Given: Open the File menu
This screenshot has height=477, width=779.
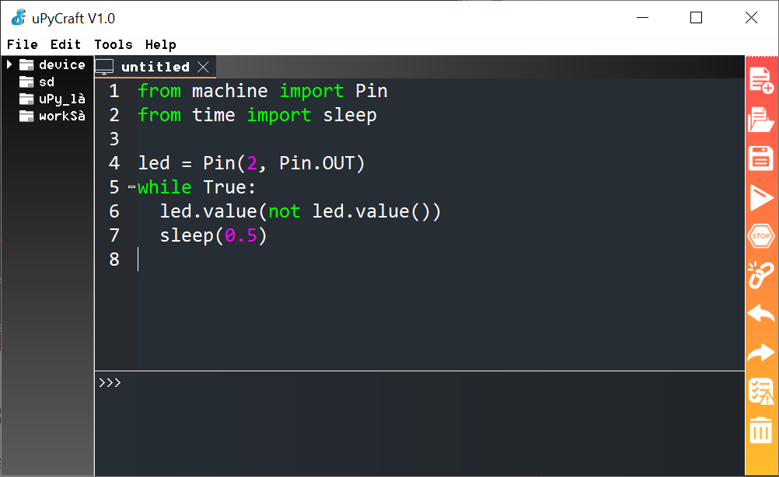Looking at the screenshot, I should pos(22,44).
